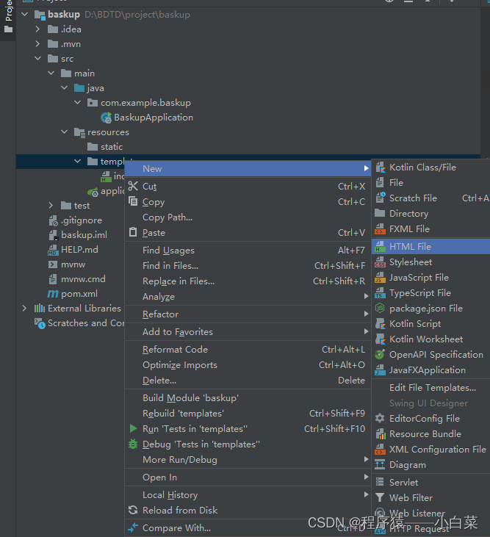This screenshot has height=537, width=490.
Task: Collapse the com.example.baskup package
Action: (x=78, y=103)
